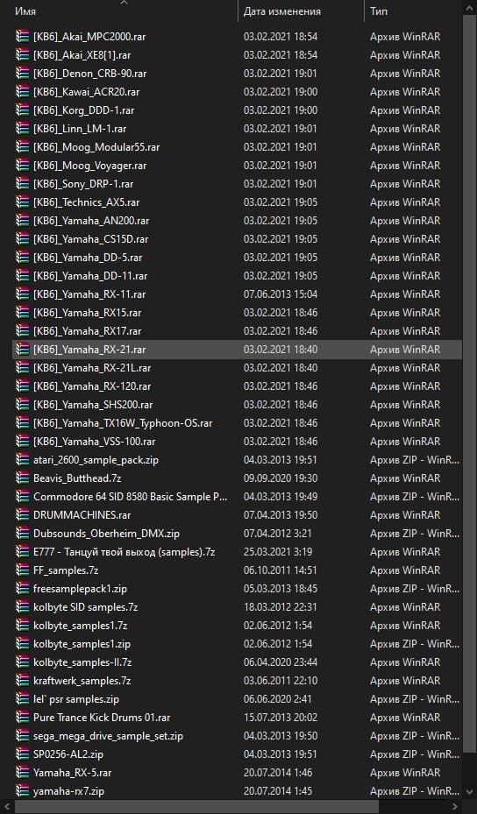Click the icon of yamaha-rx7.zip

(22, 791)
